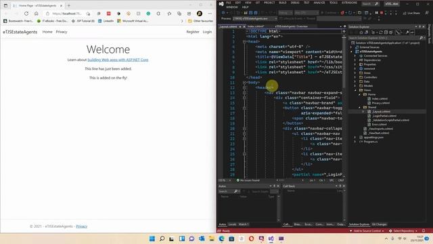The height and width of the screenshot is (244, 433).
Task: Click the Solution Explorer collapse-all icon
Action: 386,33
